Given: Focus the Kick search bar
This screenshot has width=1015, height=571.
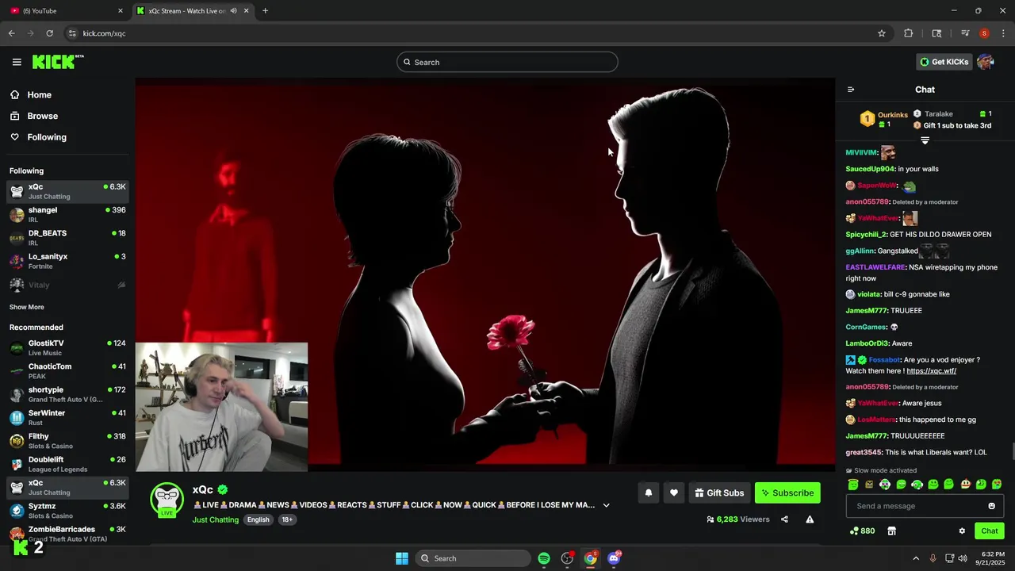Looking at the screenshot, I should tap(507, 62).
